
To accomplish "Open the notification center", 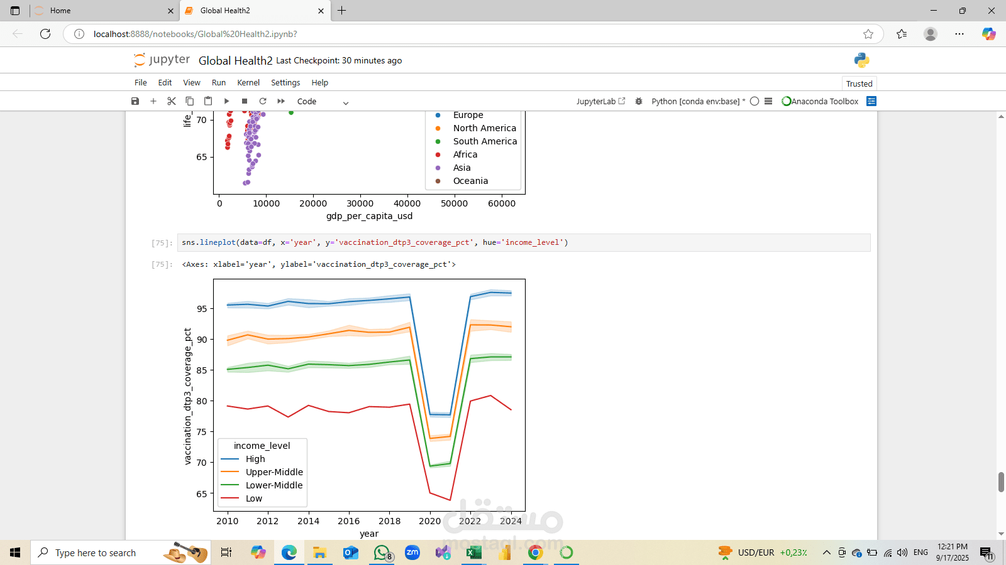I will click(987, 553).
